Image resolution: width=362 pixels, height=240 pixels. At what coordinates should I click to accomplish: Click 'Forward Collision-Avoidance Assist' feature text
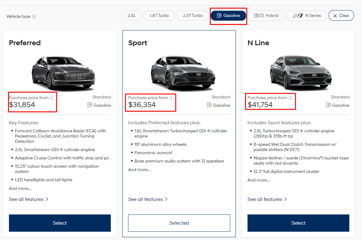pyautogui.click(x=60, y=136)
